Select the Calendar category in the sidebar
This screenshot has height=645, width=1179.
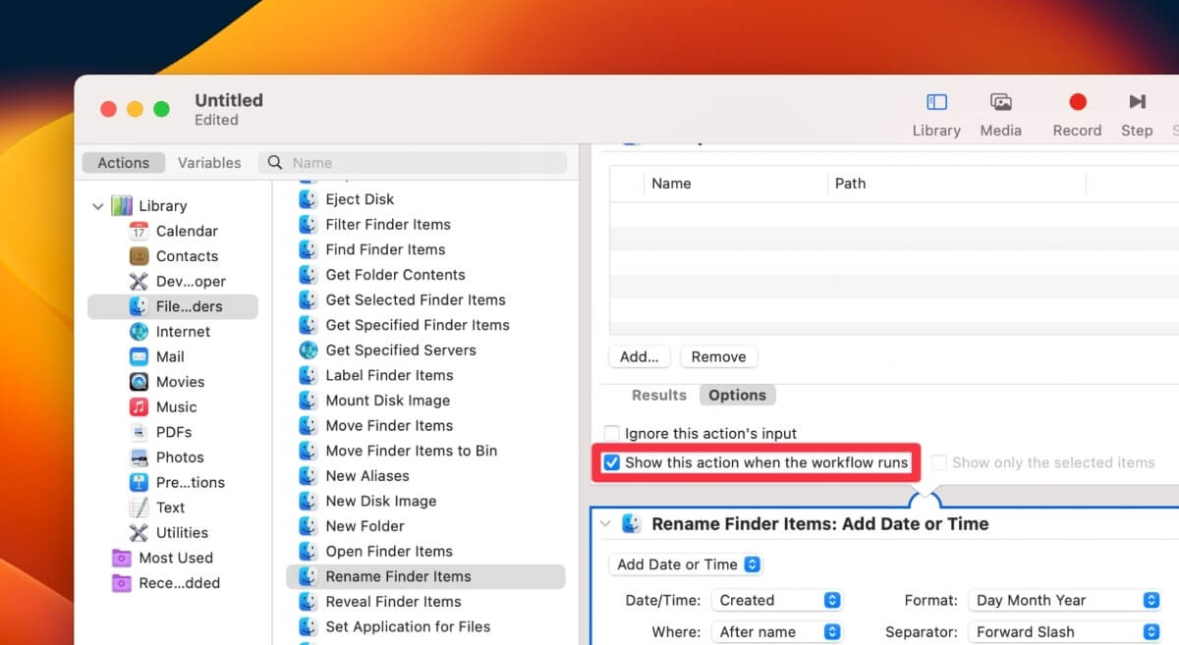pyautogui.click(x=187, y=231)
